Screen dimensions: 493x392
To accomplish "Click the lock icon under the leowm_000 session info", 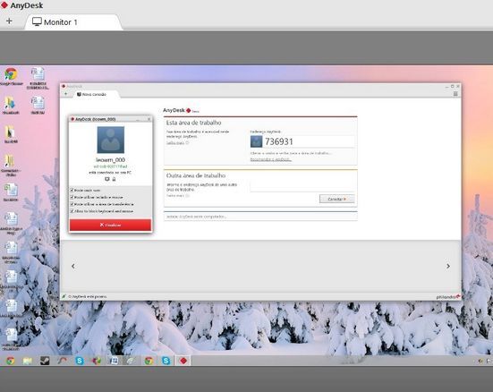I will point(114,179).
